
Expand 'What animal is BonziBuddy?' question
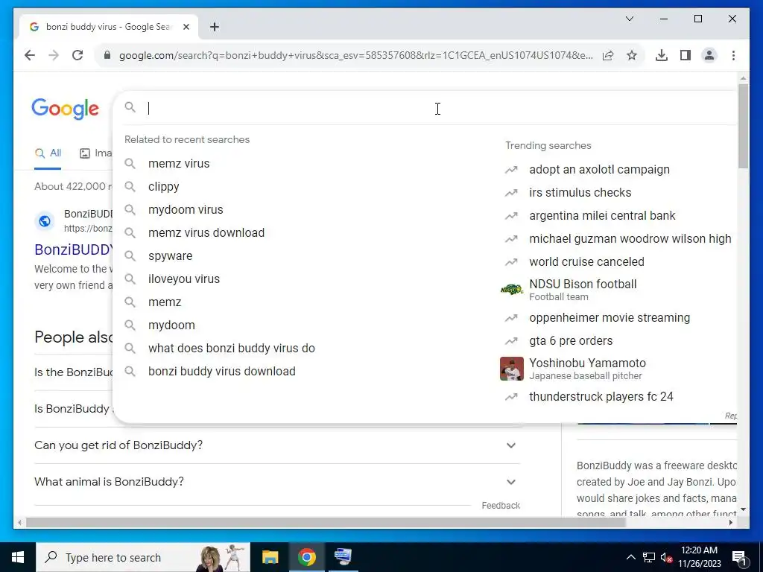click(x=277, y=482)
